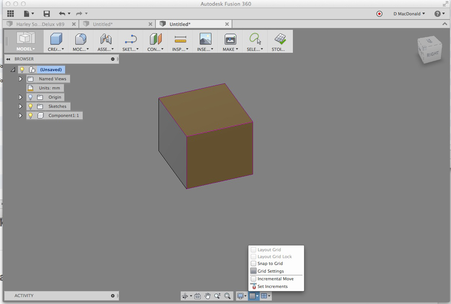Click Set Increments in the grid menu

click(x=272, y=286)
